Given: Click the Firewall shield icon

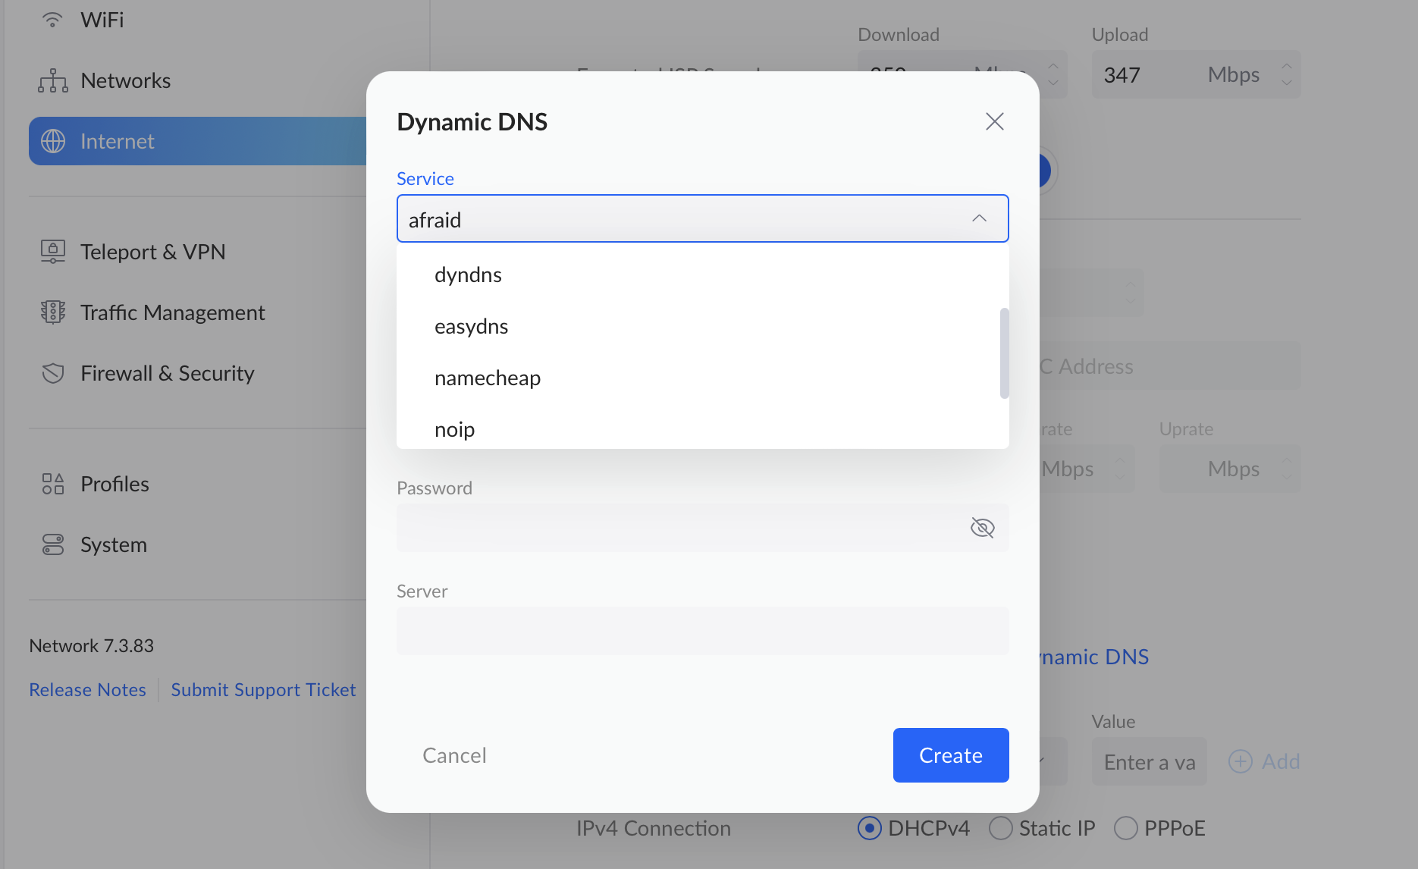Looking at the screenshot, I should pos(52,373).
